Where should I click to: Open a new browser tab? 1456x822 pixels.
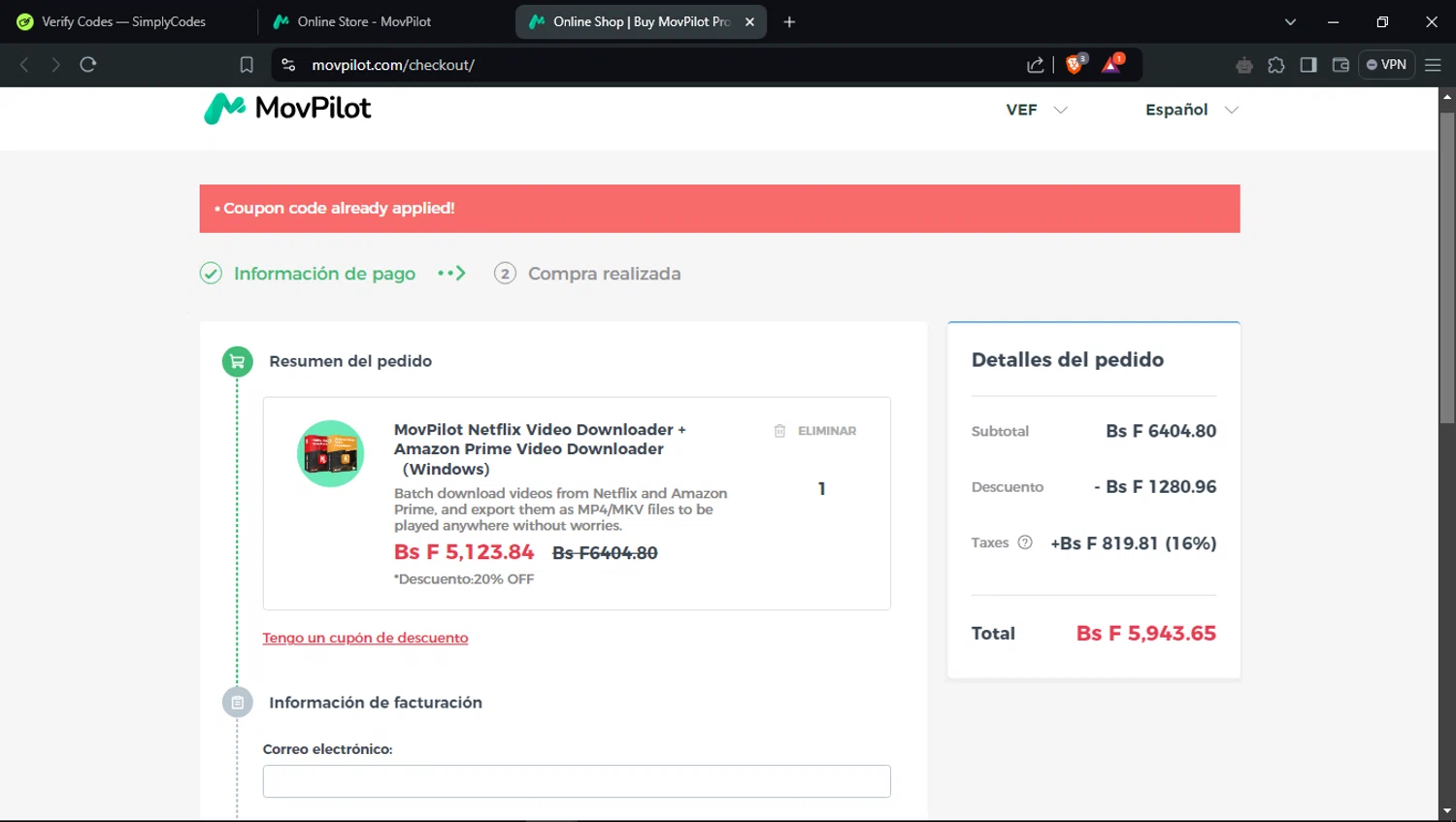point(789,21)
